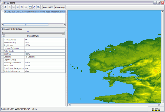The image size is (165, 112).
Task: Click the blue refresh arrow icon
Action: point(34,7)
